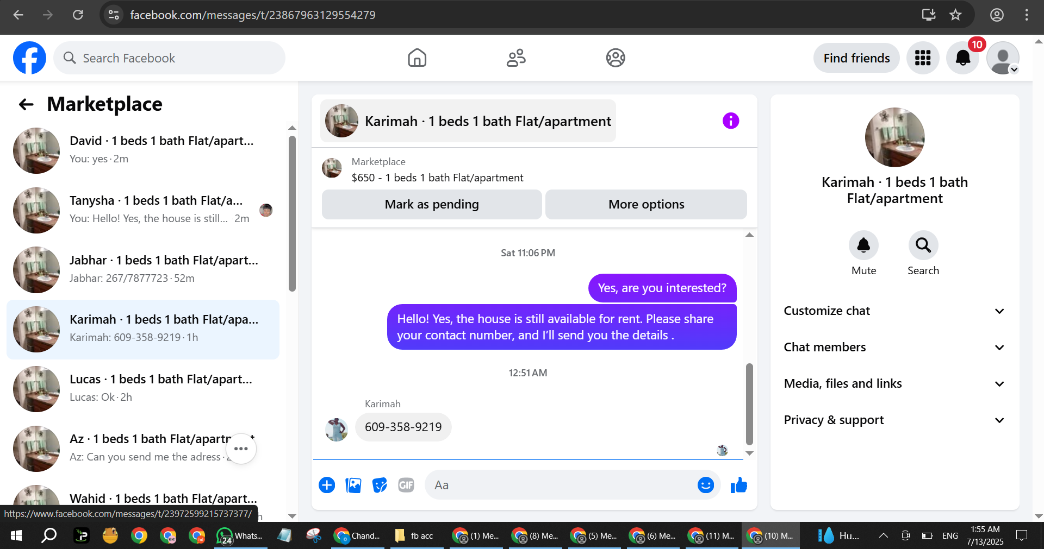This screenshot has width=1044, height=549.
Task: Open Windows notification center icon
Action: (1022, 536)
